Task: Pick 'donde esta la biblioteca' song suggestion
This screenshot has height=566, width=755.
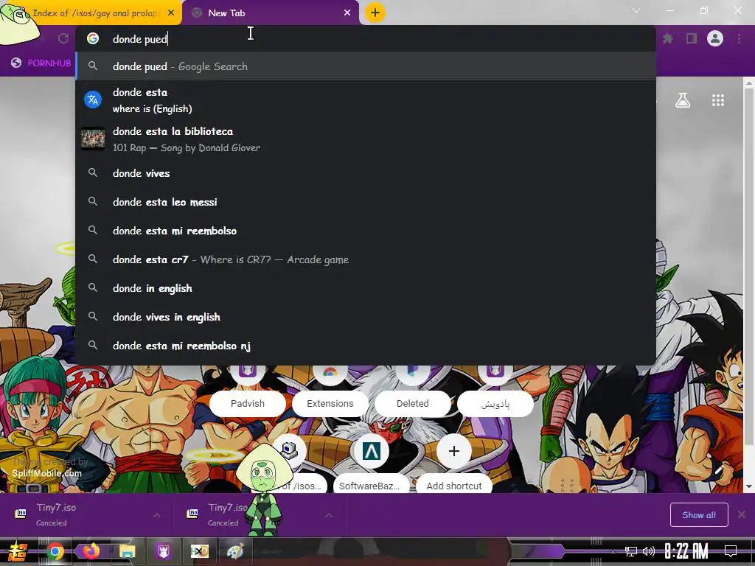Action: (366, 139)
